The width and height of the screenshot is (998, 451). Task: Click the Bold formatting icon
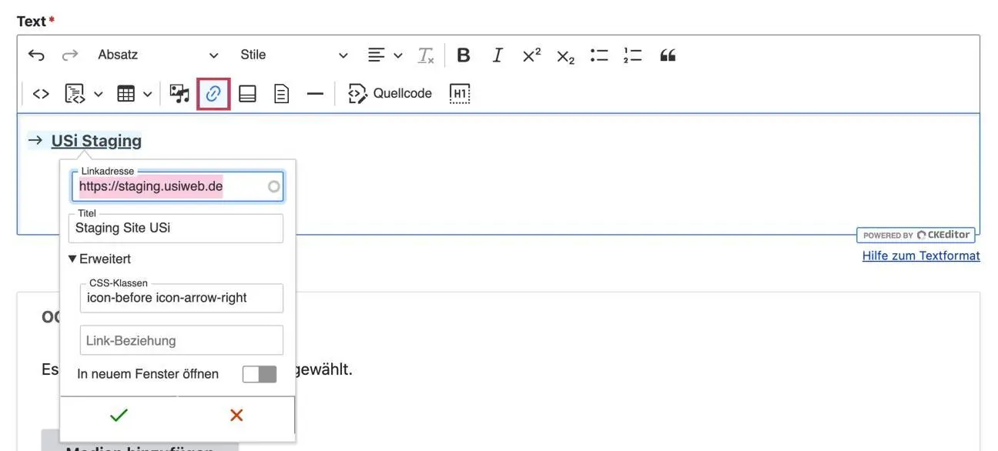464,55
